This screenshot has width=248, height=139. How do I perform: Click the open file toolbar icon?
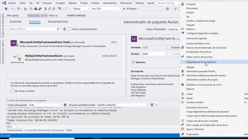click(31, 9)
